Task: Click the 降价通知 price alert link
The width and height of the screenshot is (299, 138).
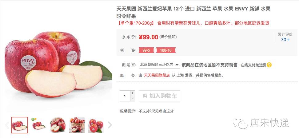Action: click(168, 37)
